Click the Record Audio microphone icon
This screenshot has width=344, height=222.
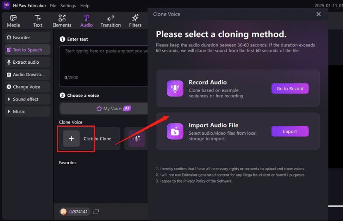175,89
